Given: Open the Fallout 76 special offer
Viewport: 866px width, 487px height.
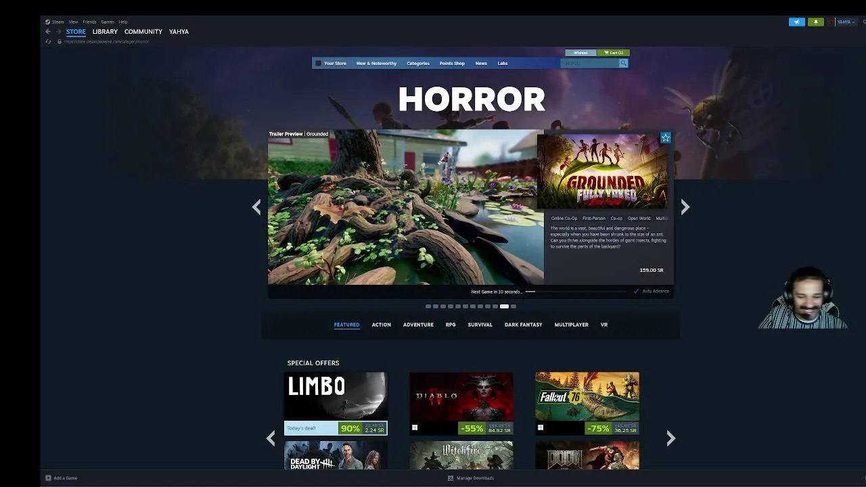Looking at the screenshot, I should tap(587, 403).
